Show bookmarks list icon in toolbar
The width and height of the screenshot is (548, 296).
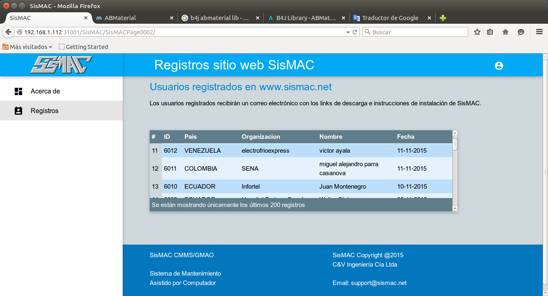[490, 32]
